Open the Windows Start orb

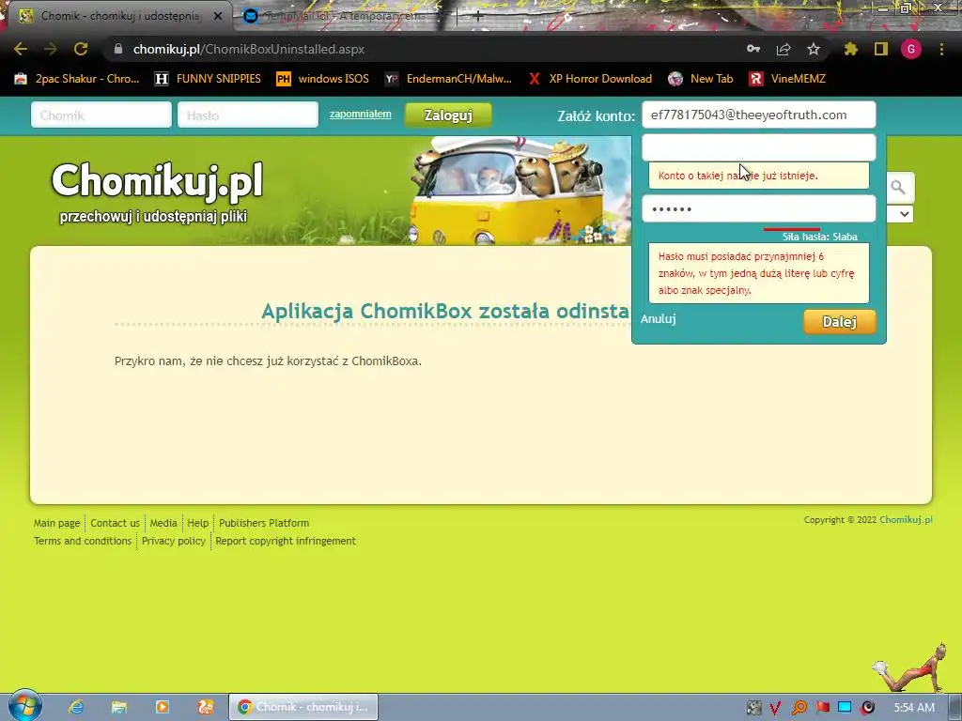24,706
